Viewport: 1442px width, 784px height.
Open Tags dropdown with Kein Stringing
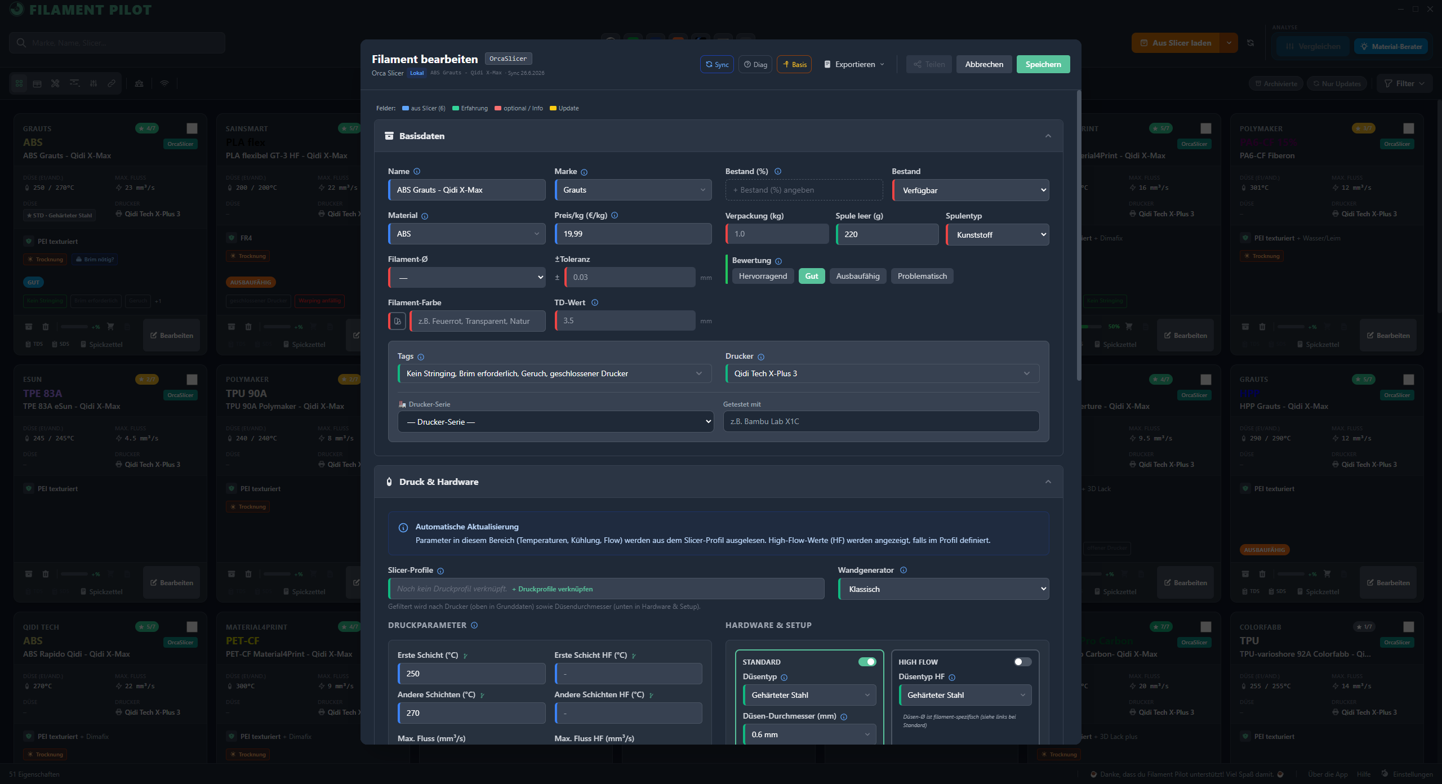(555, 373)
